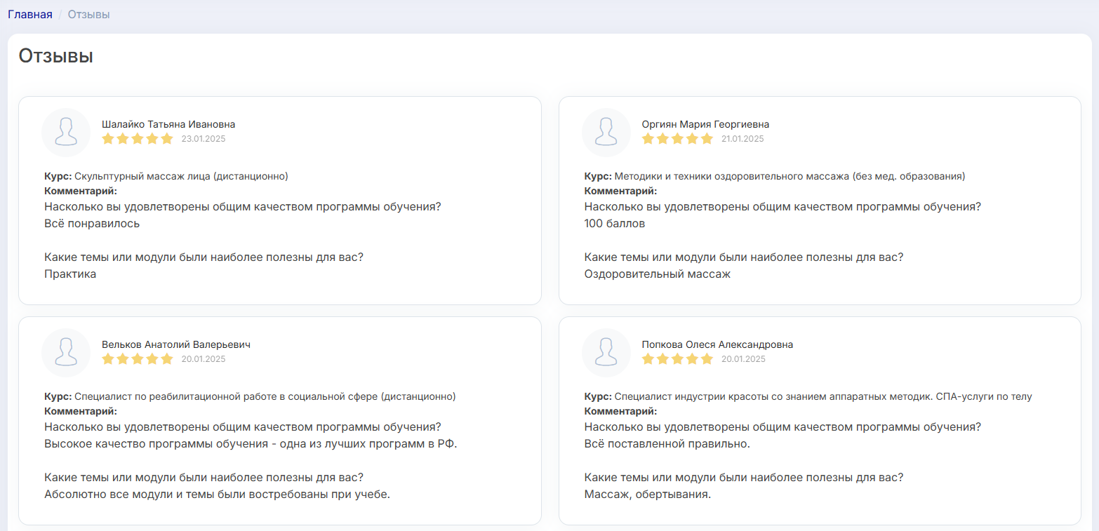Click the fifth star in Попкова's rating
Viewport: 1099px width, 531px height.
pyautogui.click(x=707, y=359)
